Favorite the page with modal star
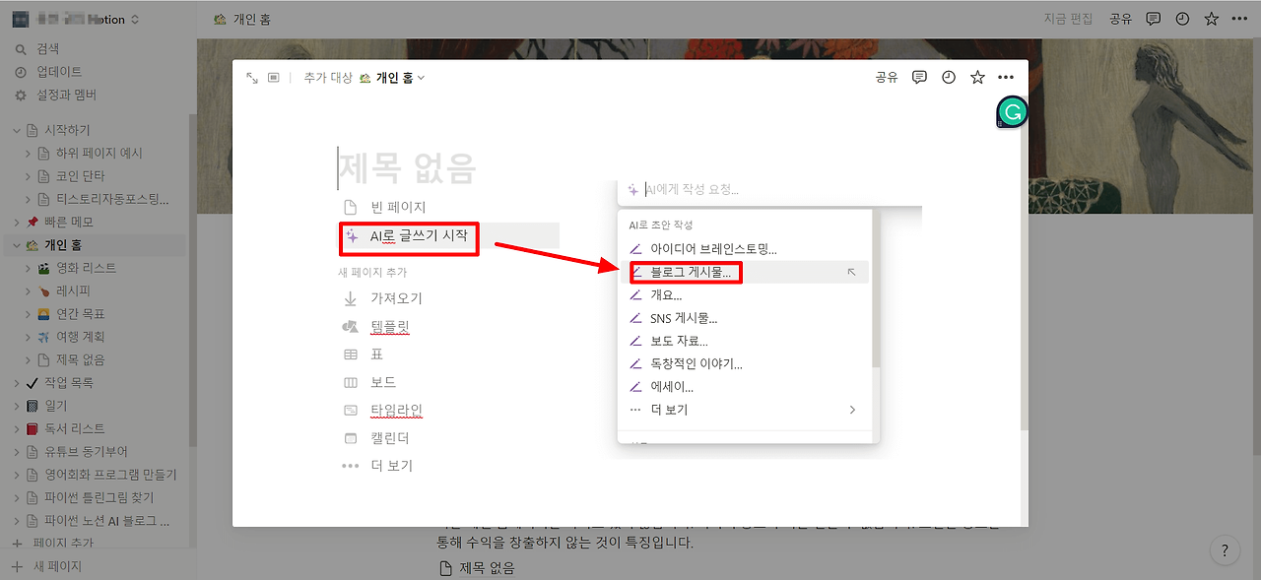Viewport: 1261px width, 580px height. [x=977, y=77]
